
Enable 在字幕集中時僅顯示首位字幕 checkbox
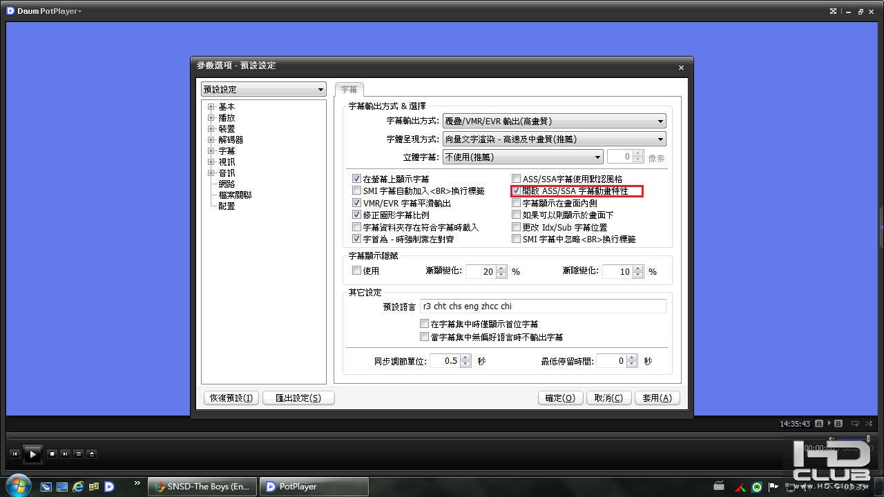[x=424, y=324]
